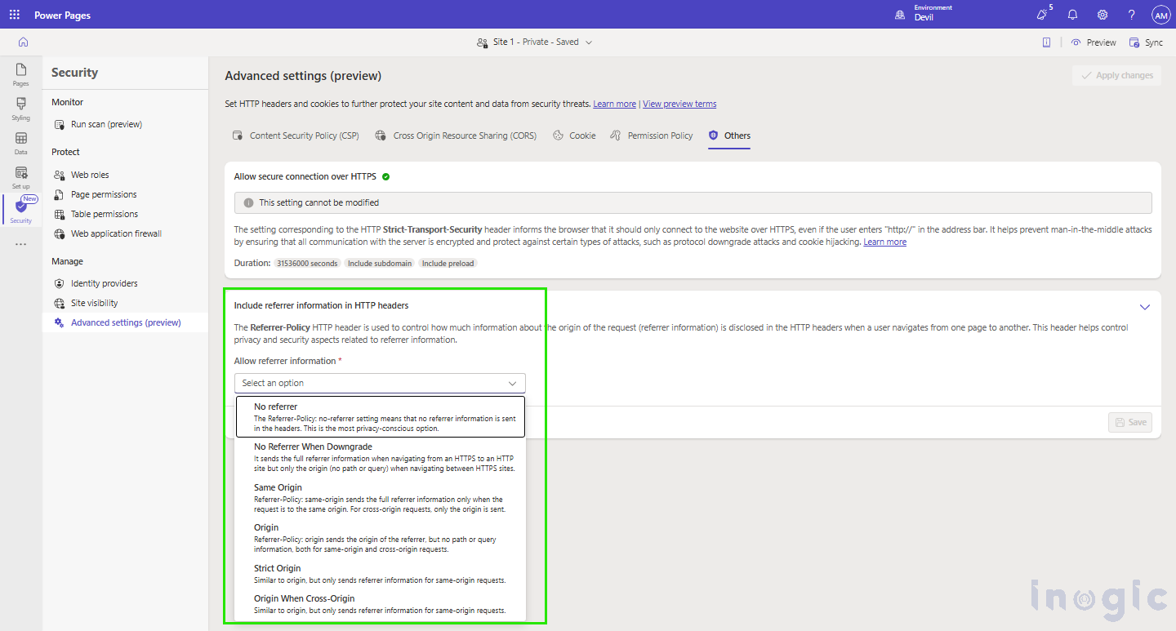The image size is (1176, 631).
Task: Open the Allow referrer information dropdown
Action: click(x=380, y=383)
